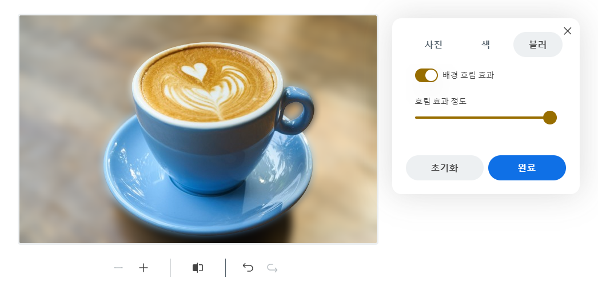This screenshot has width=598, height=286.
Task: Close the background edit panel
Action: coord(568,31)
